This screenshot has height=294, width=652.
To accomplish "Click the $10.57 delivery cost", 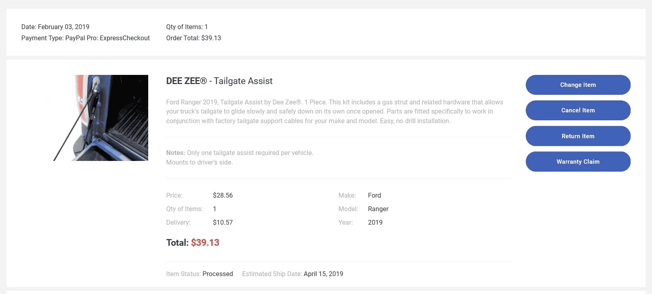I will [x=223, y=222].
